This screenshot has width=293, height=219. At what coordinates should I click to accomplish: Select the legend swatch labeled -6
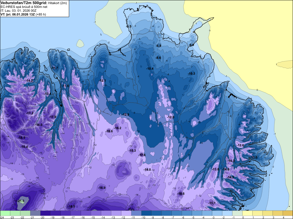tap(187, 213)
